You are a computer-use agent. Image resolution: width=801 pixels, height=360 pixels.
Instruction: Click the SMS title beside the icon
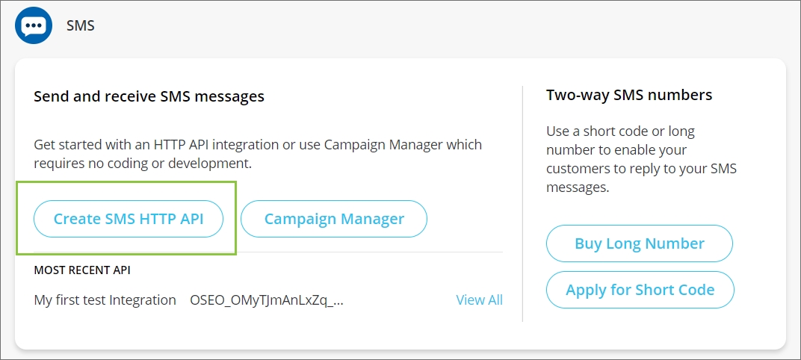[81, 26]
